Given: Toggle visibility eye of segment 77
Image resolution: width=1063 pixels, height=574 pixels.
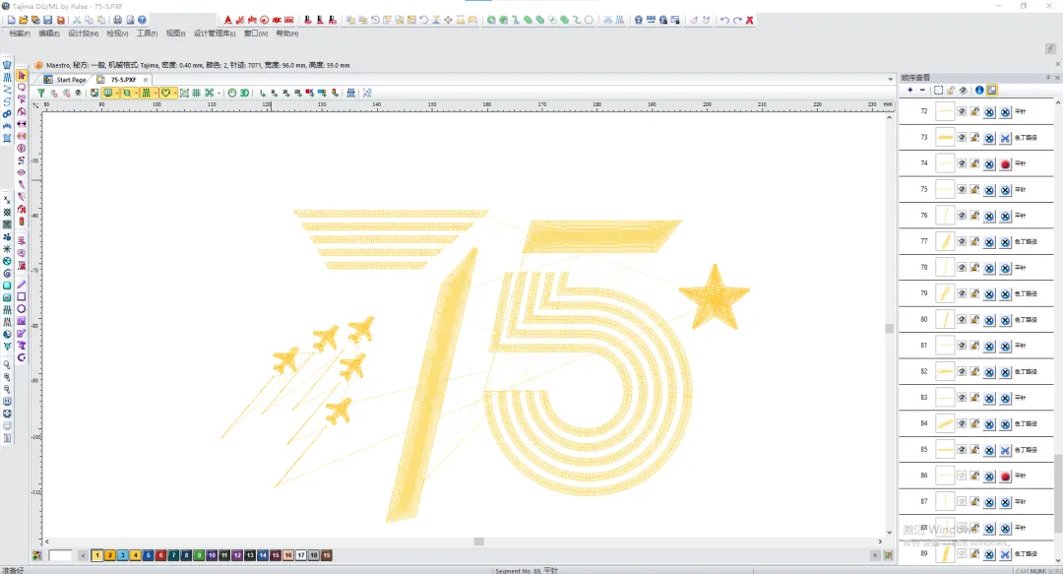Looking at the screenshot, I should click(x=962, y=241).
